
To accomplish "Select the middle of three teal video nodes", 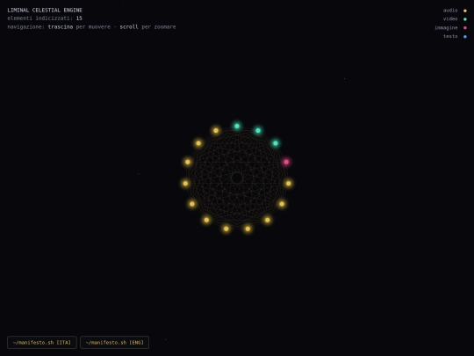I will (258, 130).
